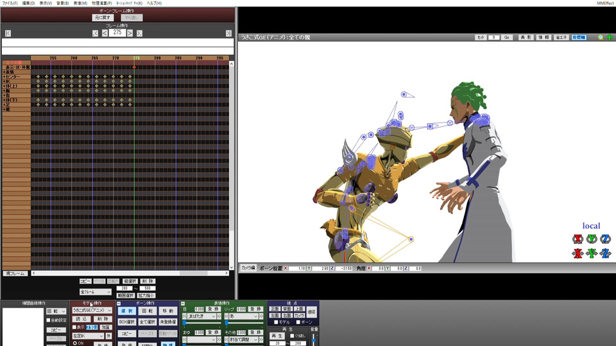This screenshot has width=616, height=346.
Task: Click the red X rotation axis icon
Action: [x=577, y=238]
